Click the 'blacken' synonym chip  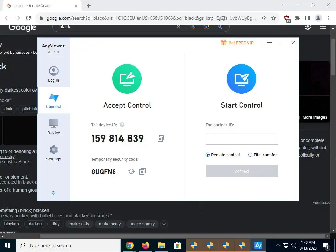coord(11,224)
